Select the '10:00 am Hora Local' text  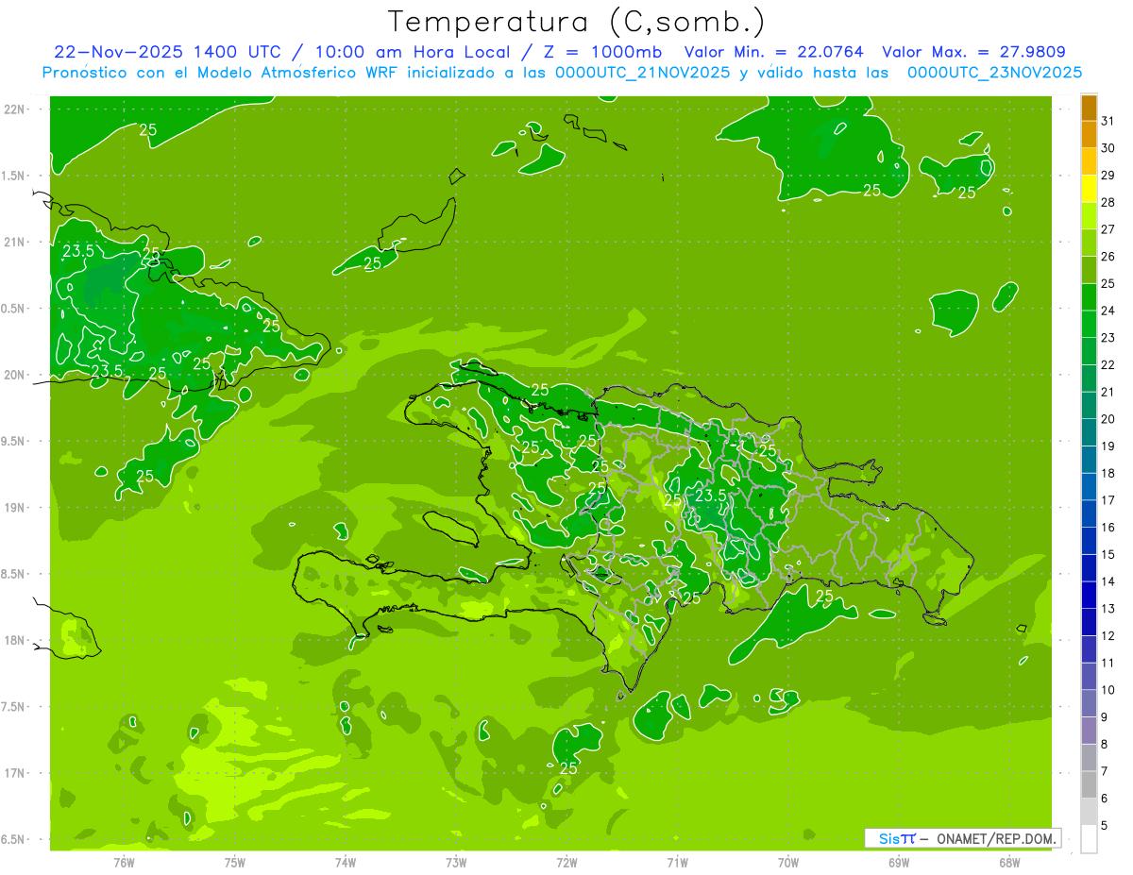click(x=414, y=52)
